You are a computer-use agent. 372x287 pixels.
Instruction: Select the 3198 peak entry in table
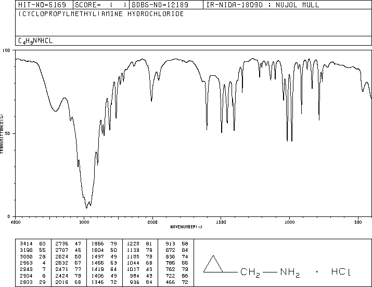coord(33,250)
